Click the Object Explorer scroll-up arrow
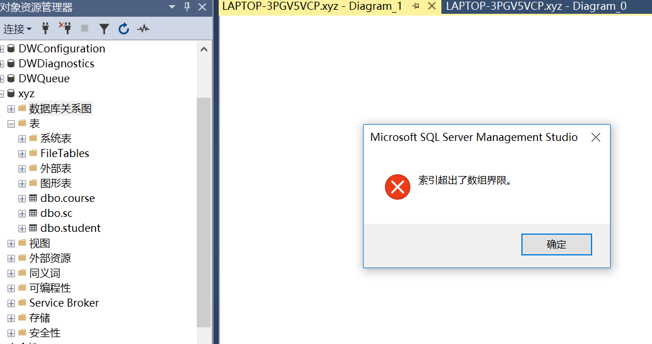 204,49
